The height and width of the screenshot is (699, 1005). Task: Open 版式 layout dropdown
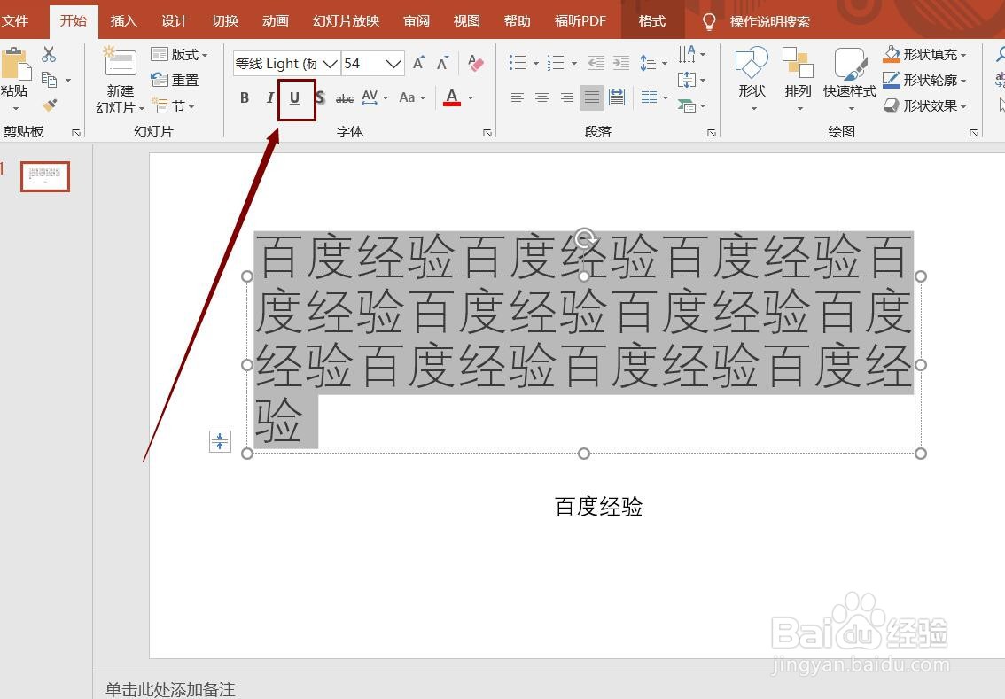(179, 55)
